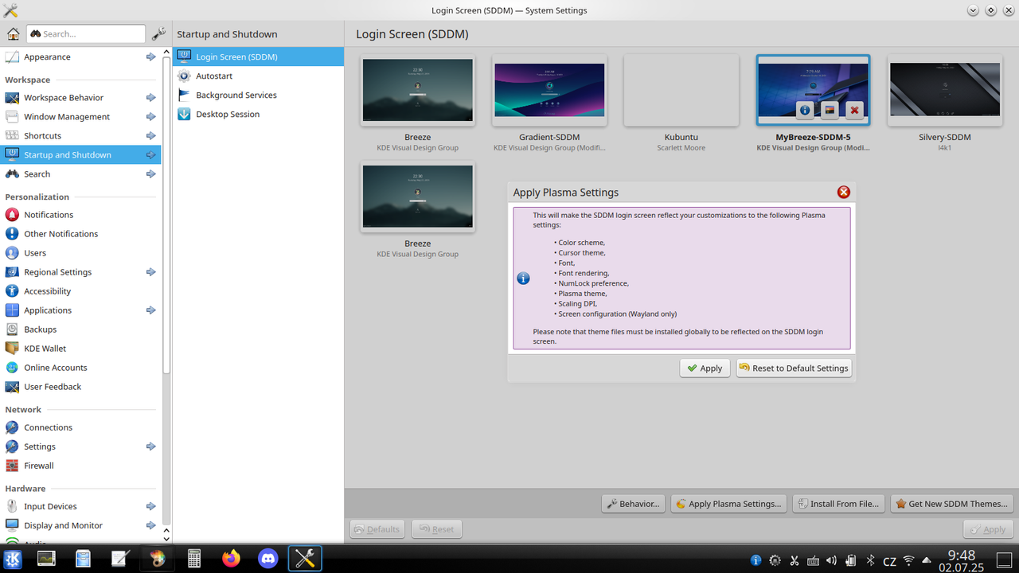Choose the Kubuntu theme thumbnail
1019x573 pixels.
pos(681,90)
